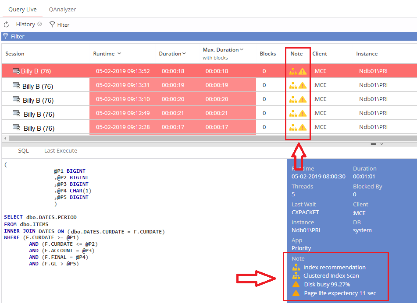Image resolution: width=417 pixels, height=303 pixels.
Task: Collapse the panel using the splitter chevron
Action: (381, 144)
